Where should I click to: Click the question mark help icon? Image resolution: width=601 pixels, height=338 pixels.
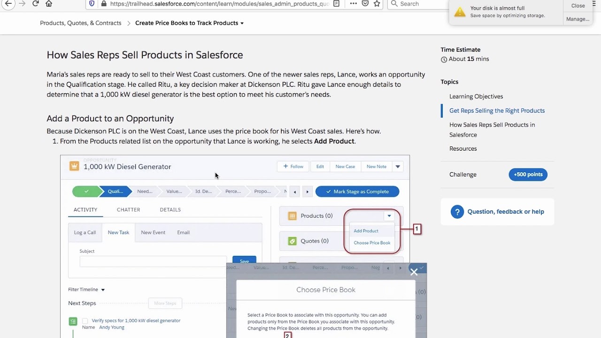click(457, 212)
